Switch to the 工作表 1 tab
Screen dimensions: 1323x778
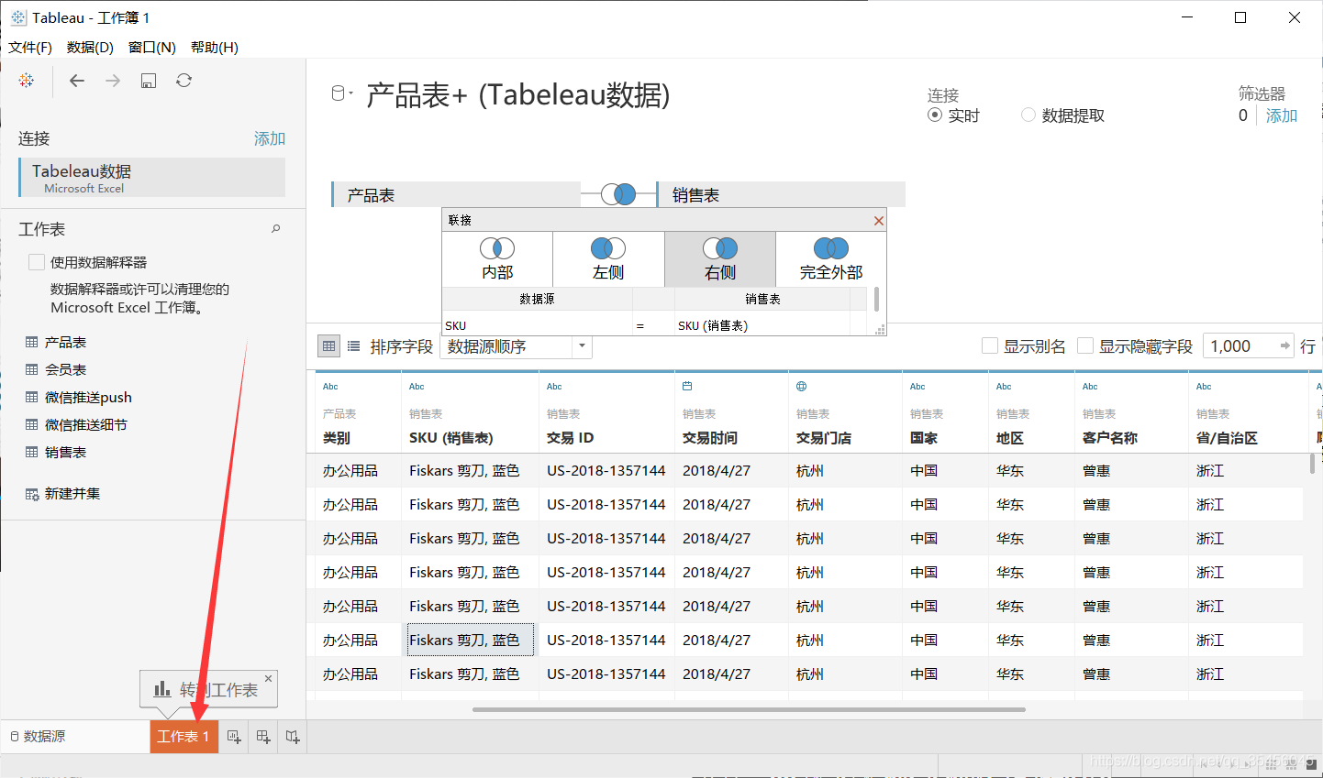(x=183, y=737)
